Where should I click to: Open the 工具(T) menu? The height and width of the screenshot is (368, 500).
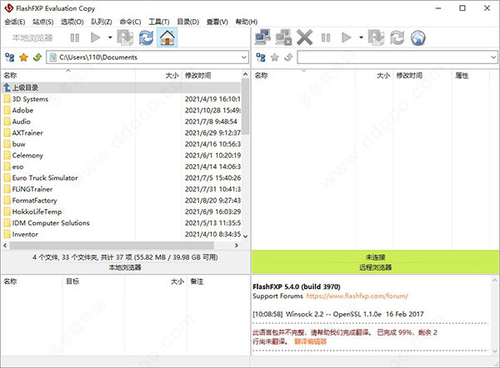click(159, 22)
